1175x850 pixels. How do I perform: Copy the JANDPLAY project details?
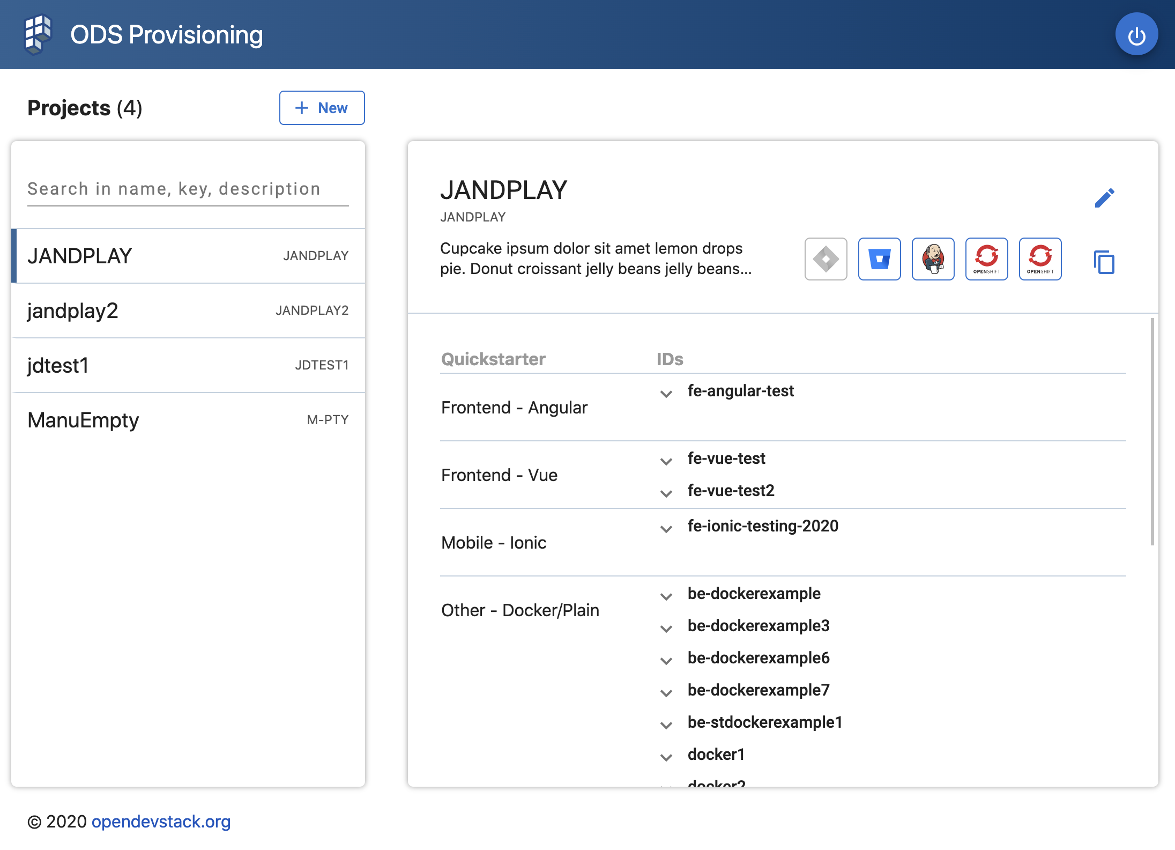coord(1104,262)
